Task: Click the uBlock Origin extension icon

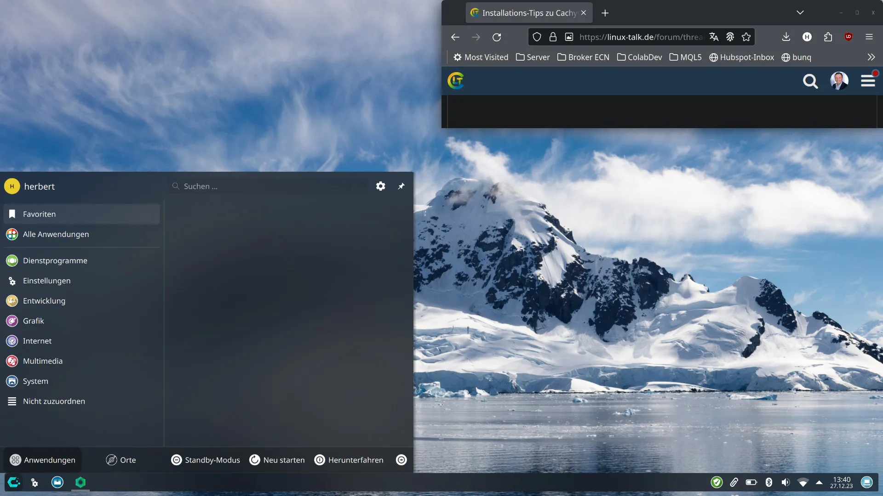Action: tap(849, 37)
